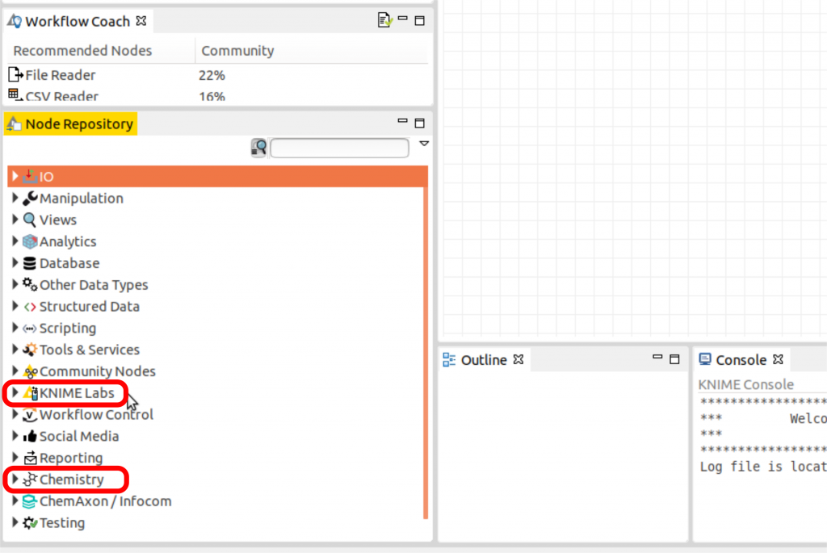Click the Other Data Types gears icon
827x553 pixels.
(x=30, y=285)
